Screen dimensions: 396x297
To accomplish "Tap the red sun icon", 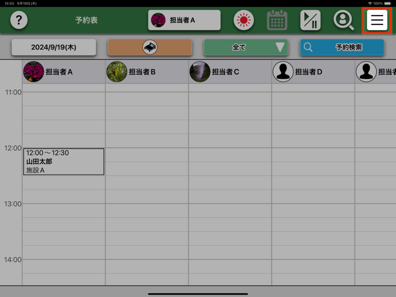I will (243, 20).
